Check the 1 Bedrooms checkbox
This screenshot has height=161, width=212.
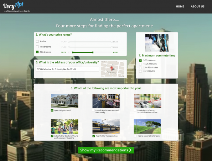coord(37,47)
